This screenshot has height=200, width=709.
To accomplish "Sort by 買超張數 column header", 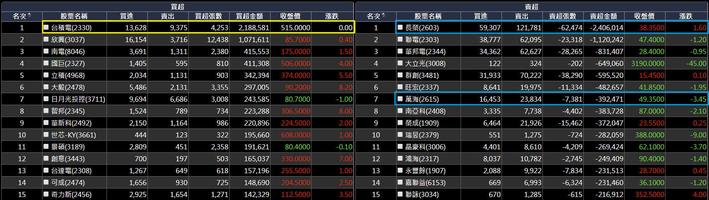I will tap(209, 16).
